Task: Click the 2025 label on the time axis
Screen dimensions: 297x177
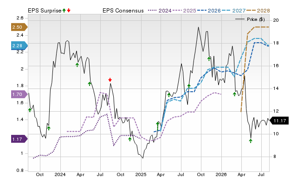Action: [x=141, y=175]
